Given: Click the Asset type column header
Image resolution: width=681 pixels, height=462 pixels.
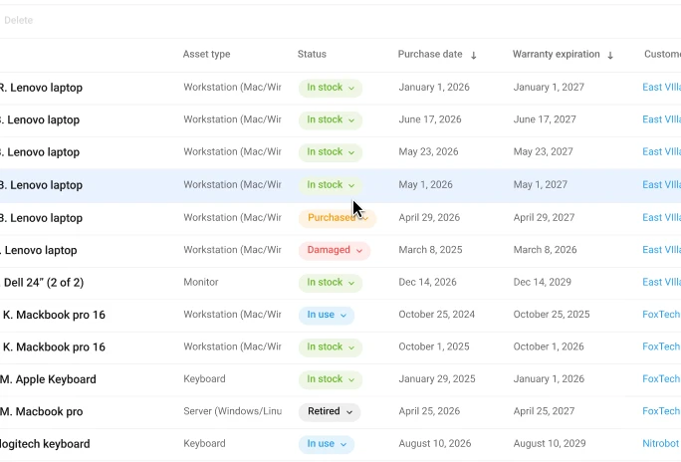Looking at the screenshot, I should pyautogui.click(x=206, y=55).
